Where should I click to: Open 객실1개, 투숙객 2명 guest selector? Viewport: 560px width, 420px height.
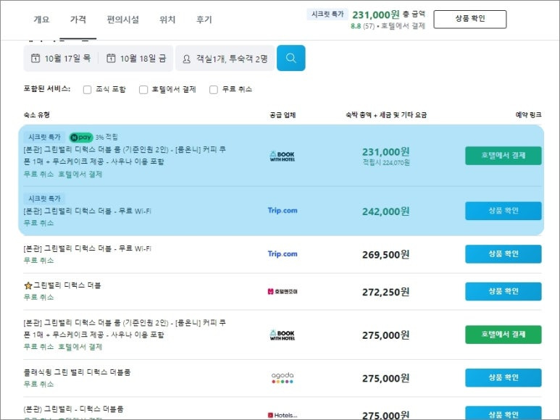pos(225,58)
